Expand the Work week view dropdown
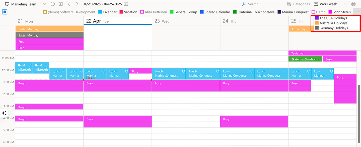Viewport: 361px width, 147px height. [346, 4]
